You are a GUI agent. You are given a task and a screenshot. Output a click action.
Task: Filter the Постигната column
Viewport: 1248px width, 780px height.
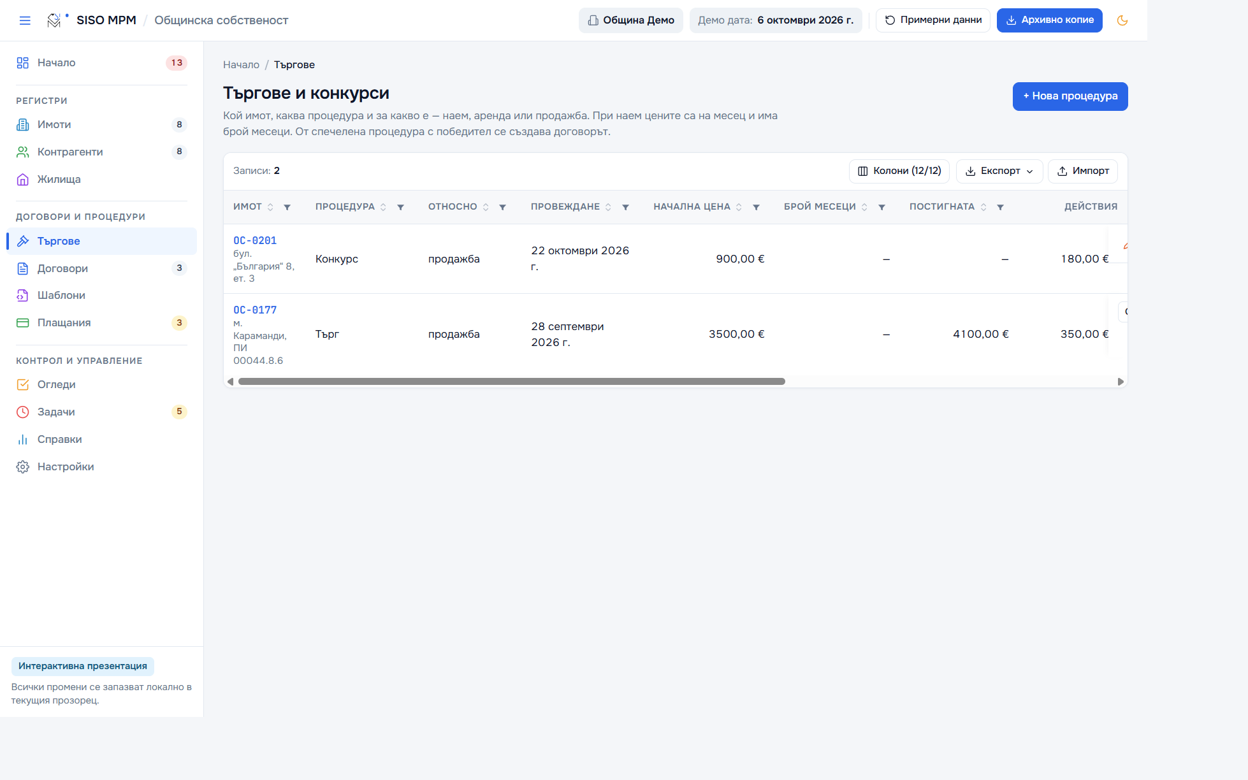coord(1001,207)
